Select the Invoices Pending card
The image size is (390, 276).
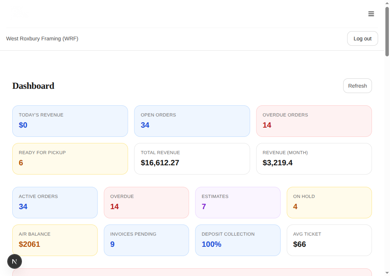(x=146, y=239)
